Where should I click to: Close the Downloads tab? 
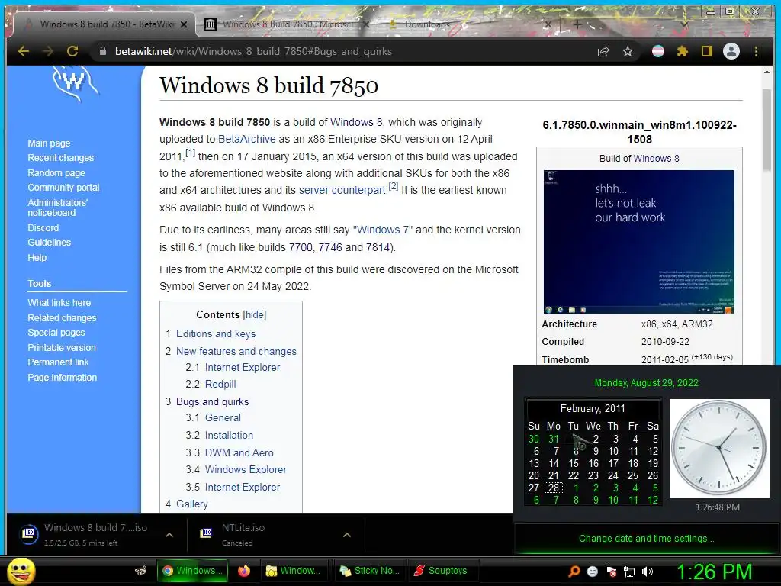coord(548,24)
